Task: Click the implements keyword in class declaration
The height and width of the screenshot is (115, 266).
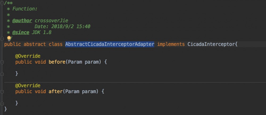Action: tap(171, 44)
